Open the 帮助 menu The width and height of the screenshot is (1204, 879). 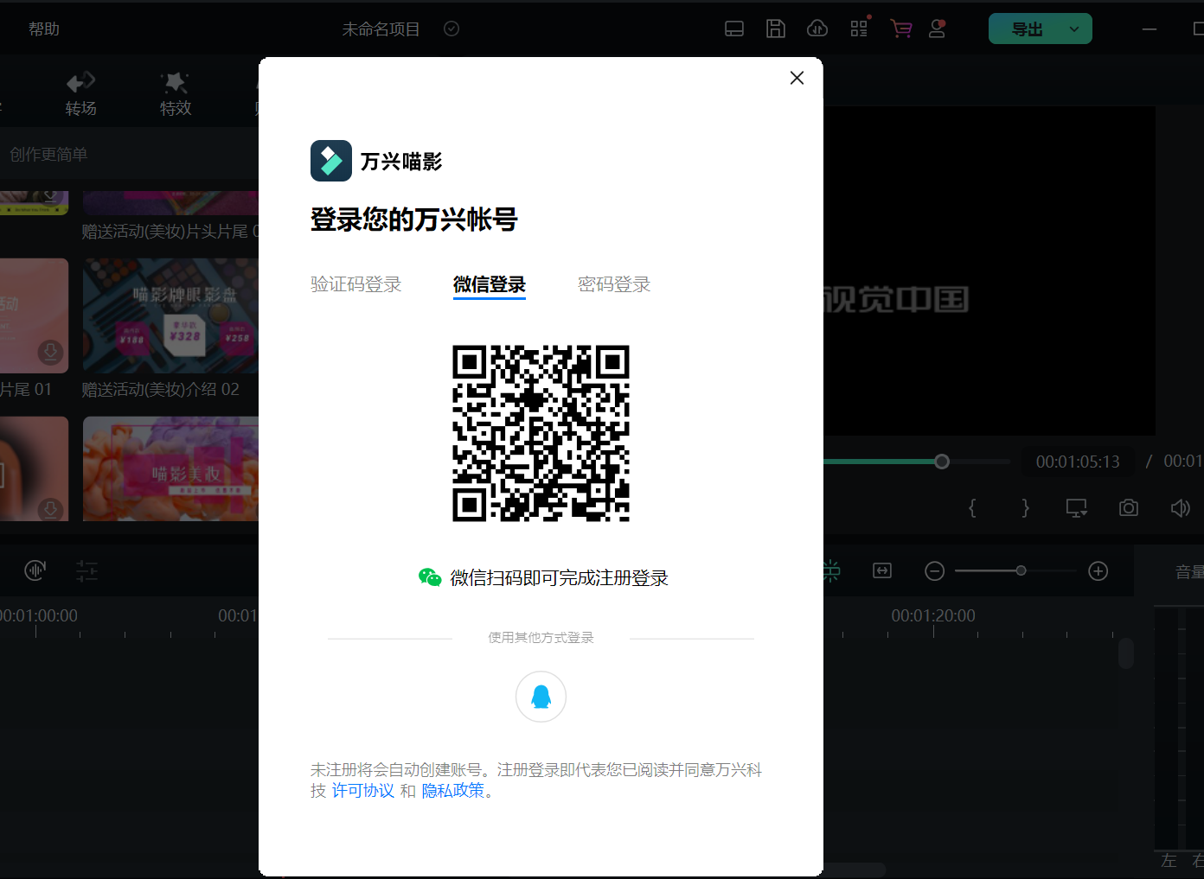44,29
